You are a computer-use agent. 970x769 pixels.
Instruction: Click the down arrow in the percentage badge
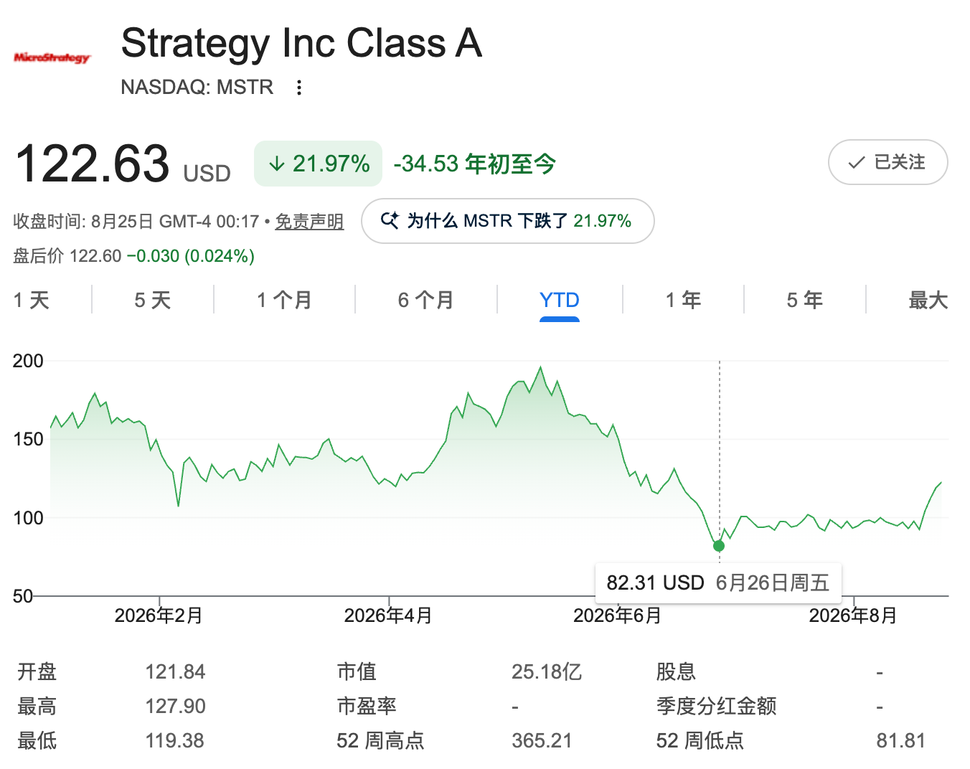(x=277, y=164)
